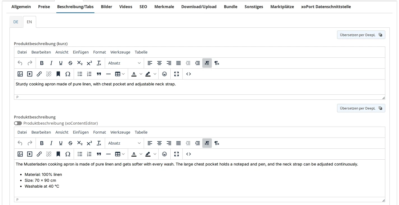Insert media in lower Produktbeschreibung editor
Viewport: 399px width, 205px height.
click(x=30, y=154)
